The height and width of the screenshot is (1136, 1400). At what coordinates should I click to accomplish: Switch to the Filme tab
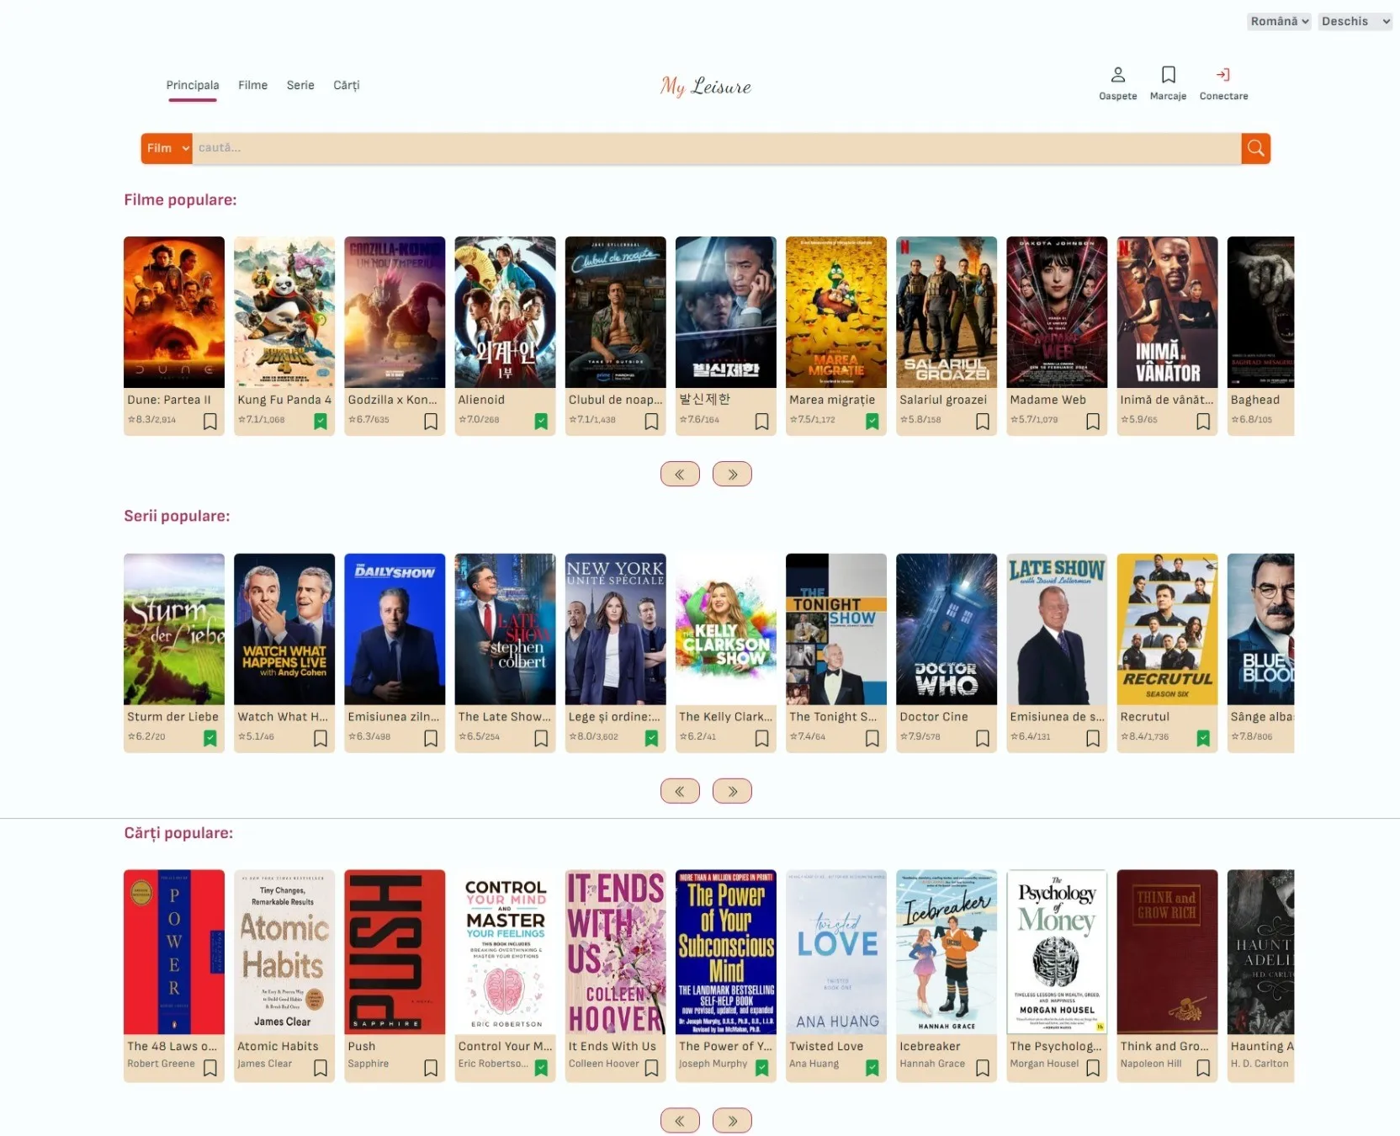point(252,85)
